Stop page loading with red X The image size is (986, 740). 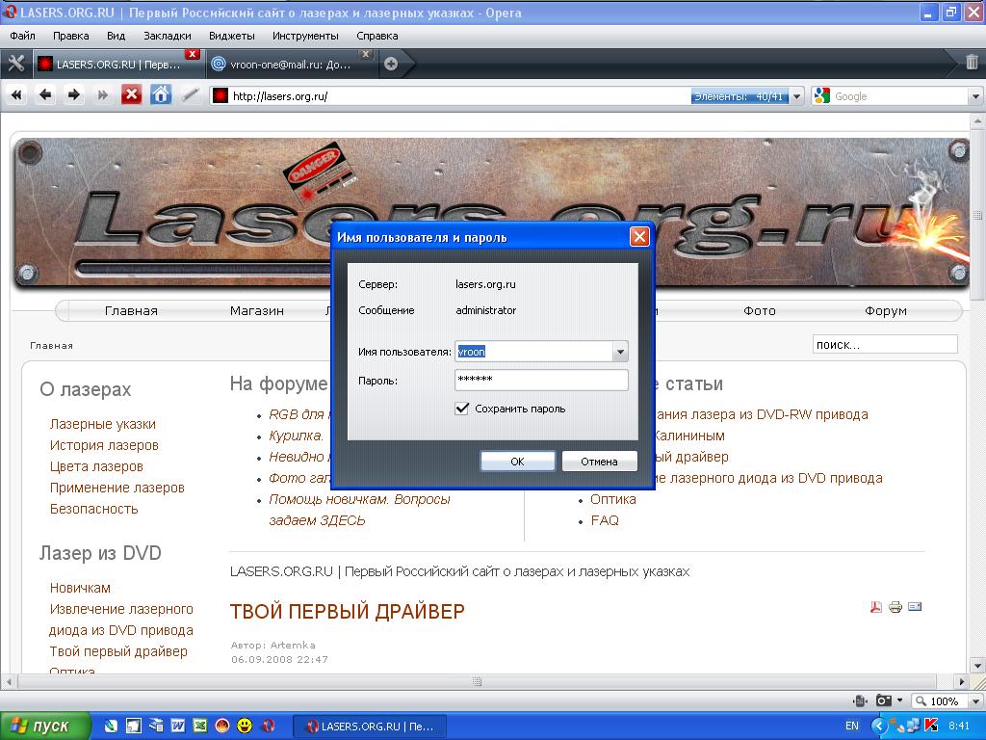(131, 95)
